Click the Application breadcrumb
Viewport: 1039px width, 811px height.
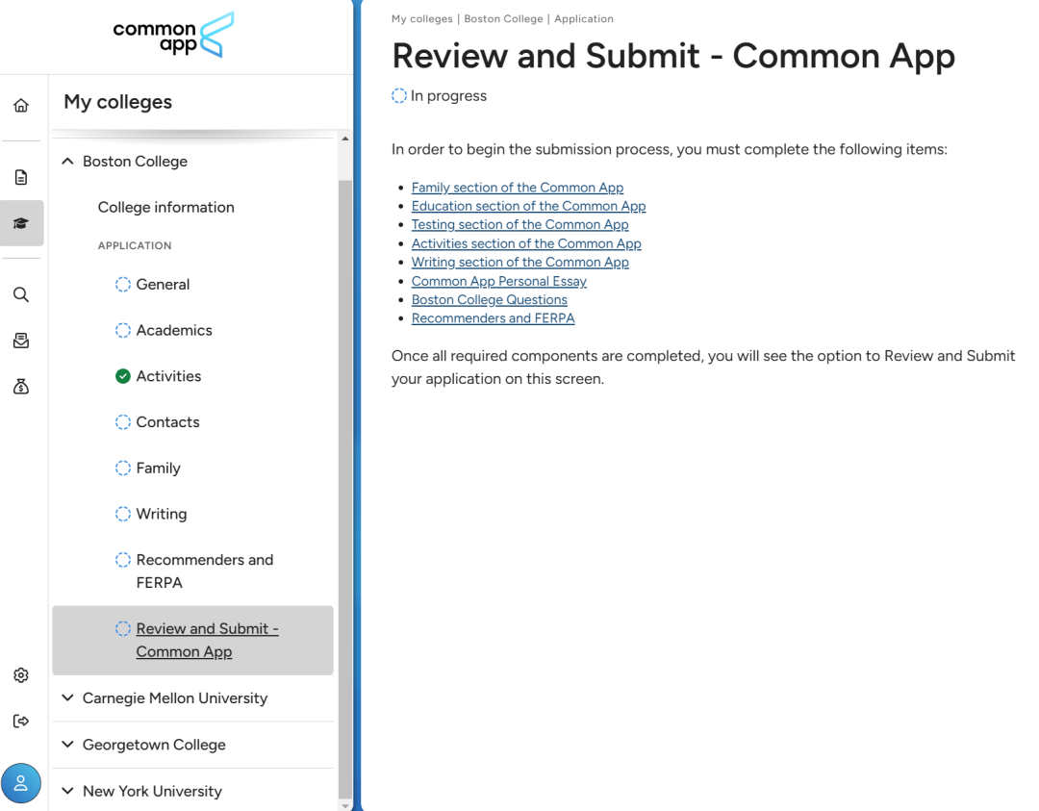584,18
